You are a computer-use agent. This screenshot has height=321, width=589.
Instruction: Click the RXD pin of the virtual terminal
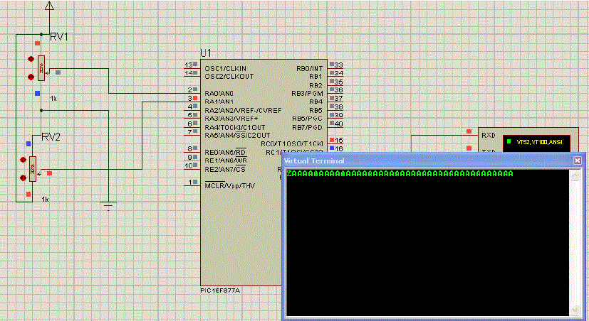tap(469, 132)
